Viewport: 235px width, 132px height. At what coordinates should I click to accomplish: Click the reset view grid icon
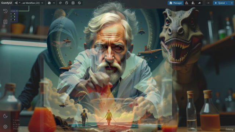[73, 3]
